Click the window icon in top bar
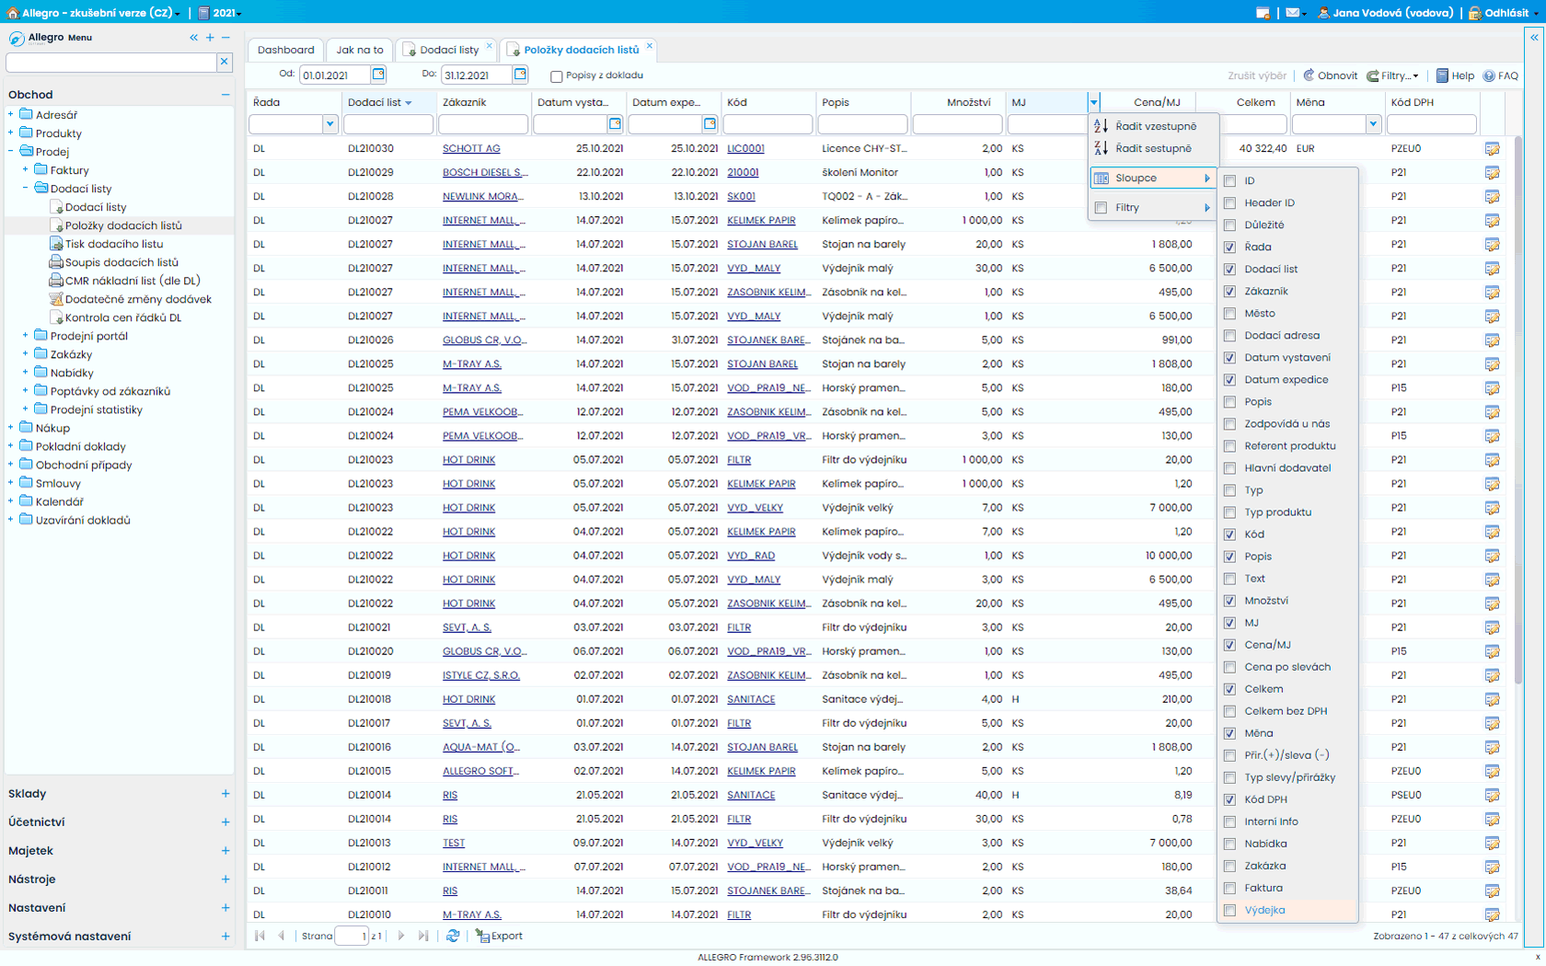Viewport: 1546px width, 966px height. coord(1263,13)
